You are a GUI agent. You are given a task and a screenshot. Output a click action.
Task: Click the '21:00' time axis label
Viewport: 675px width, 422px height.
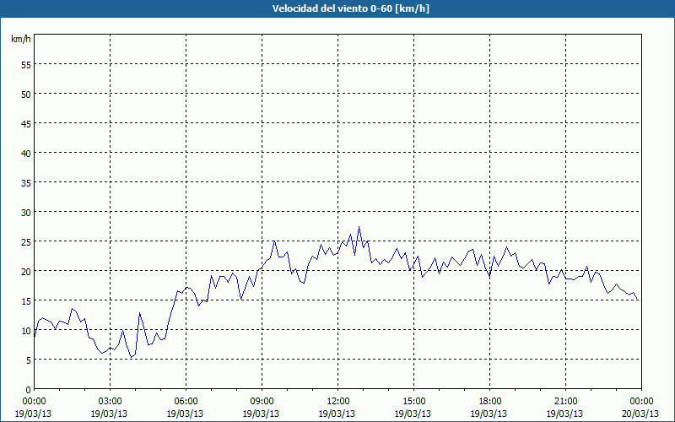(x=565, y=402)
